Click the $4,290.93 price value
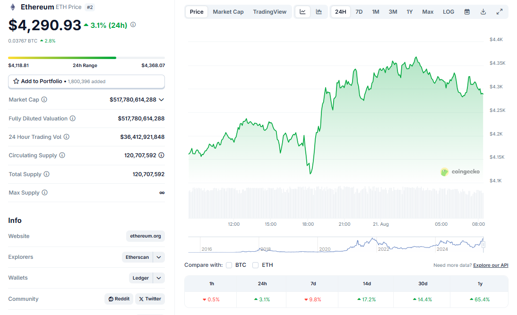 (x=44, y=26)
